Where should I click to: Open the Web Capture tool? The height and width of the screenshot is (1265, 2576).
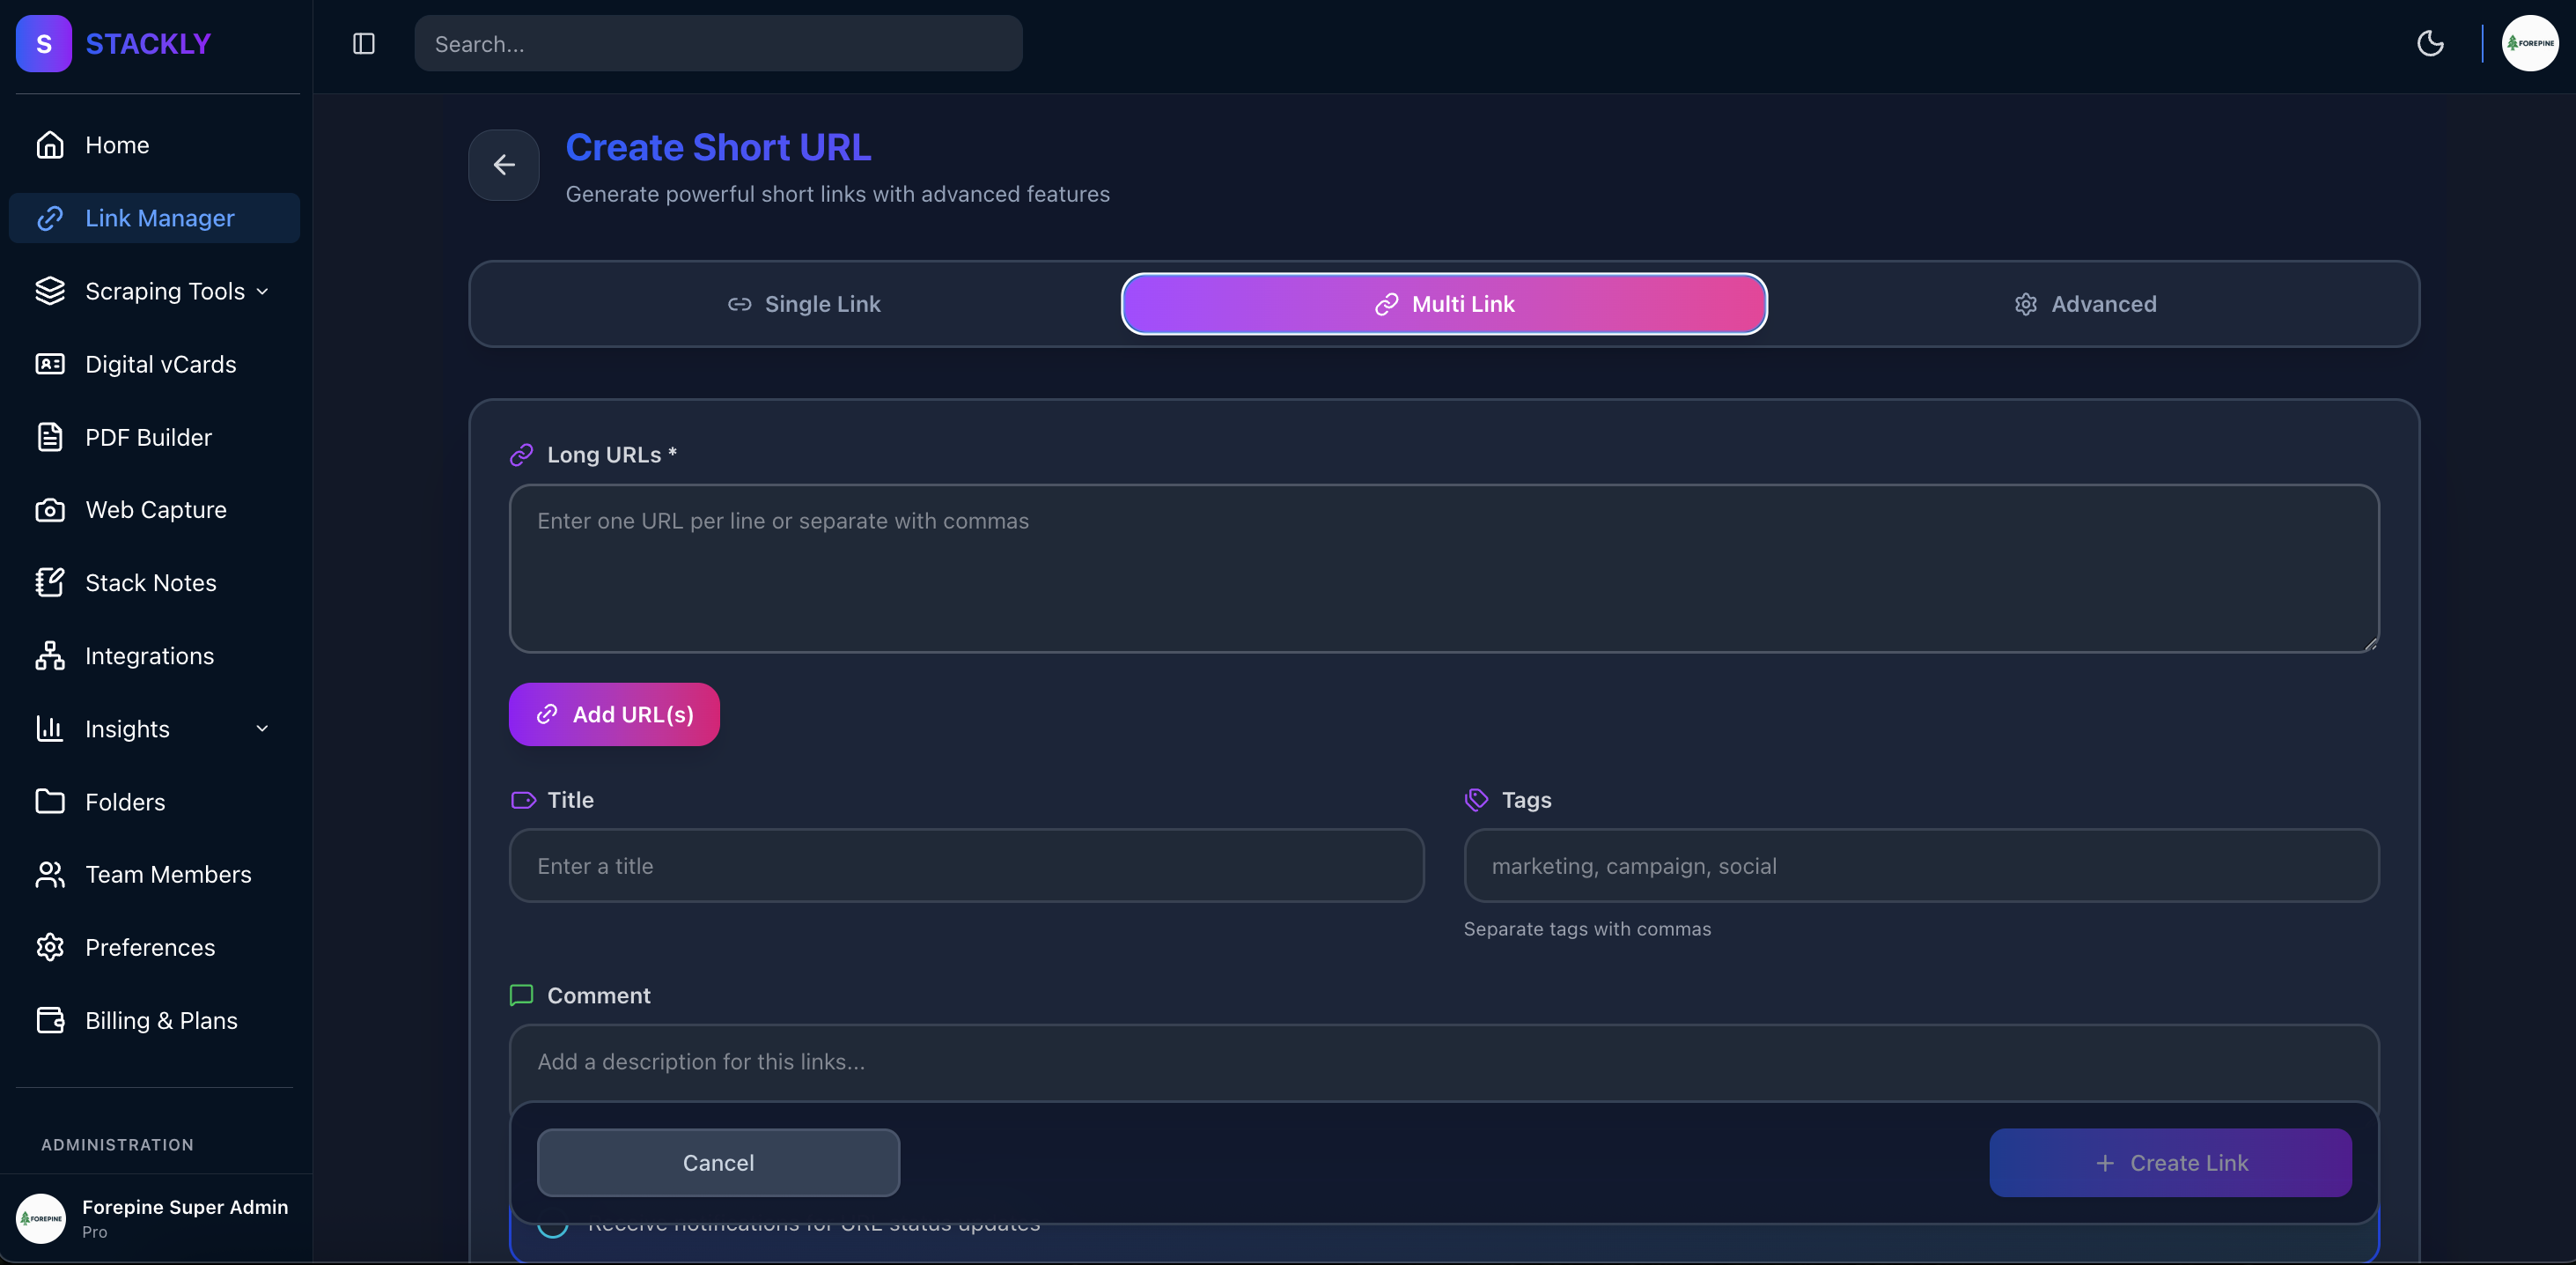pos(155,509)
